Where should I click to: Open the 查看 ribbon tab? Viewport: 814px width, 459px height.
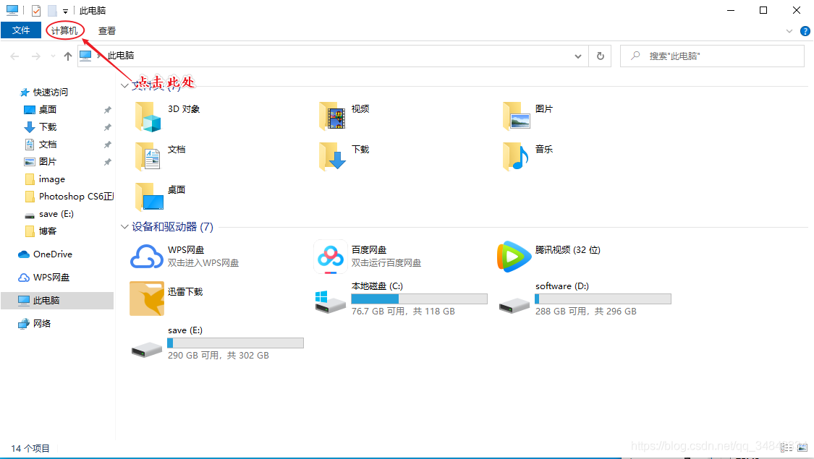[x=107, y=30]
